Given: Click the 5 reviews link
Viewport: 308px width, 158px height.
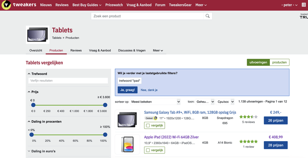Looking at the screenshot, I should pyautogui.click(x=248, y=122).
